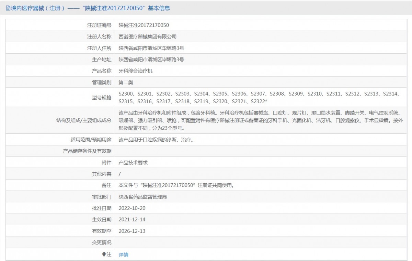Click the 注册证编号 label
The image size is (412, 261).
tap(99, 25)
